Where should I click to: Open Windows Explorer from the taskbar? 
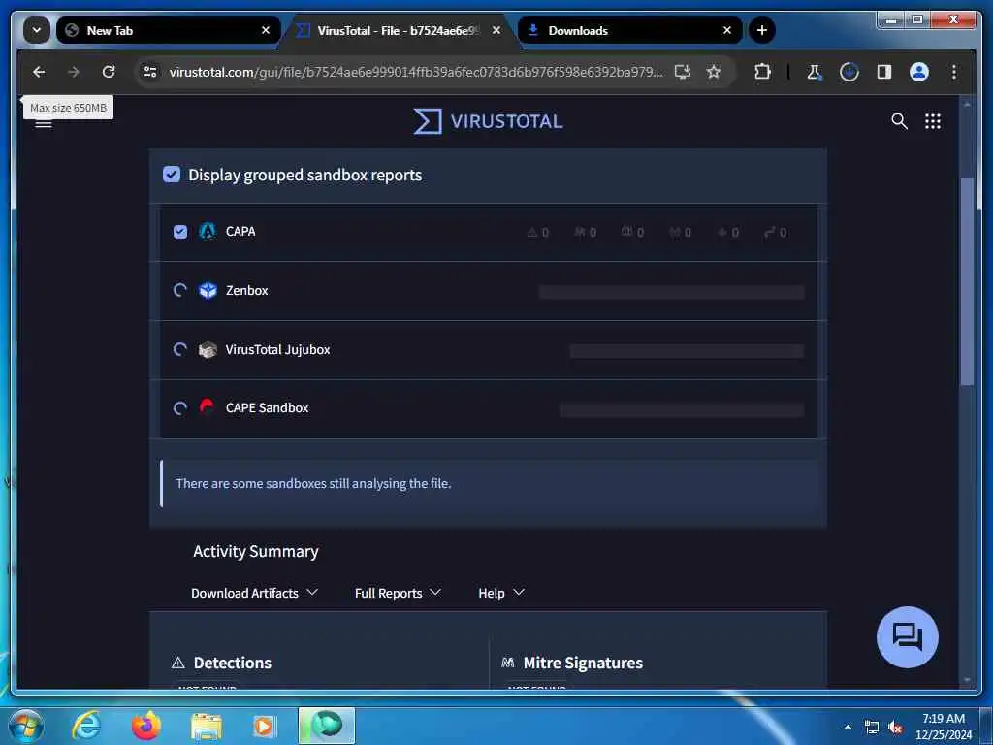point(207,728)
